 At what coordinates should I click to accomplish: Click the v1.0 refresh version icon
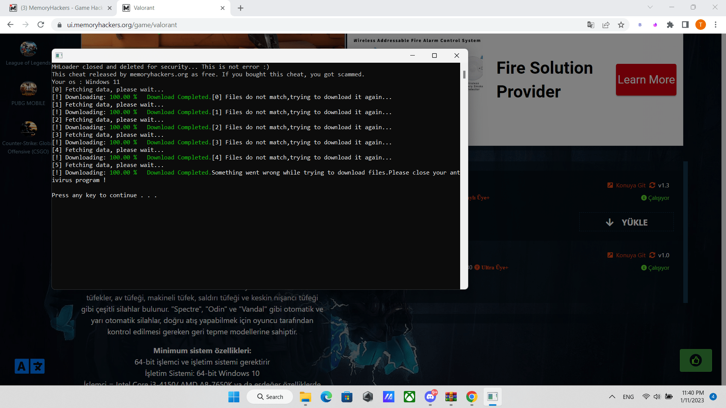pyautogui.click(x=652, y=255)
